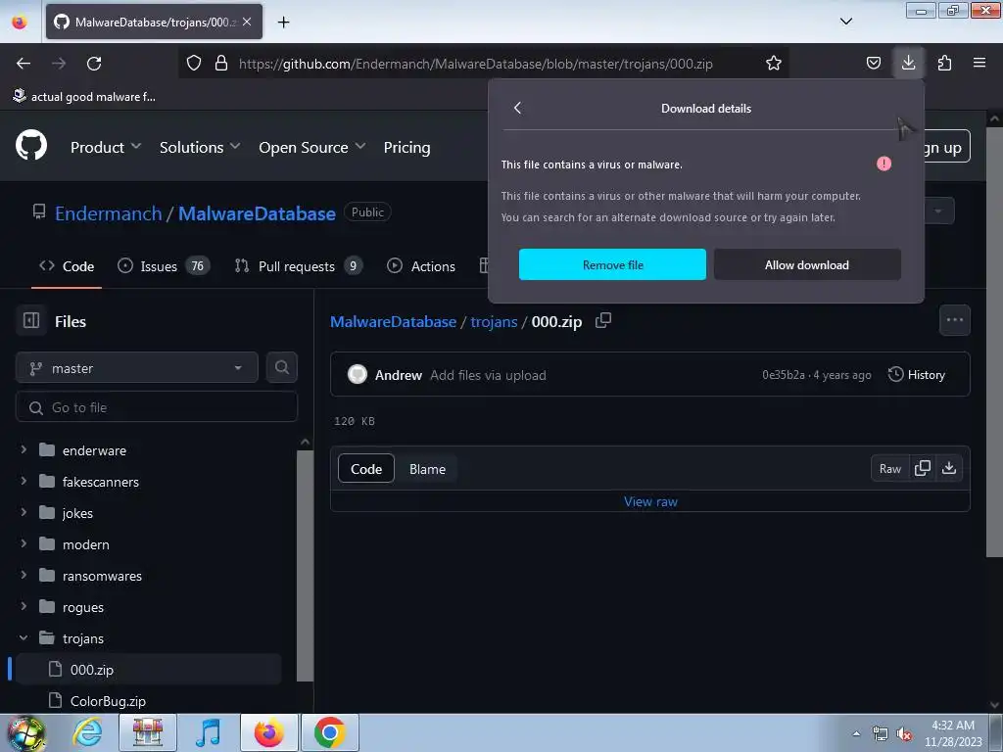This screenshot has width=1003, height=752.
Task: Click the Remove file button
Action: click(612, 264)
